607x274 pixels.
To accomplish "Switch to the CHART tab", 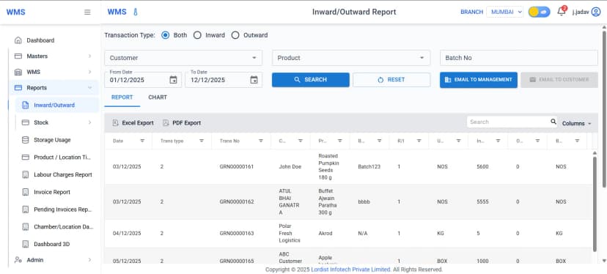I will click(158, 97).
